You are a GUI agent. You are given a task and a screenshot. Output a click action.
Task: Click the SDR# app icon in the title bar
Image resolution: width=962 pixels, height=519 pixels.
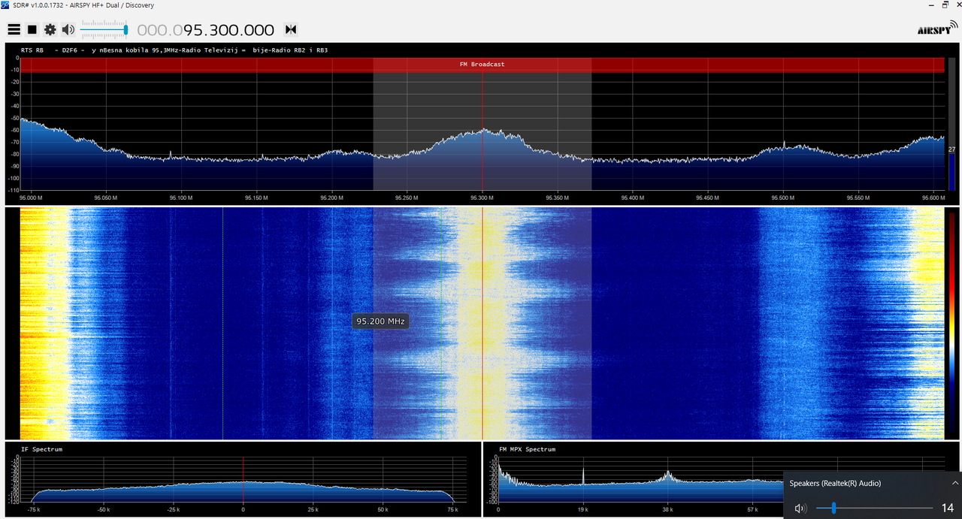point(6,5)
